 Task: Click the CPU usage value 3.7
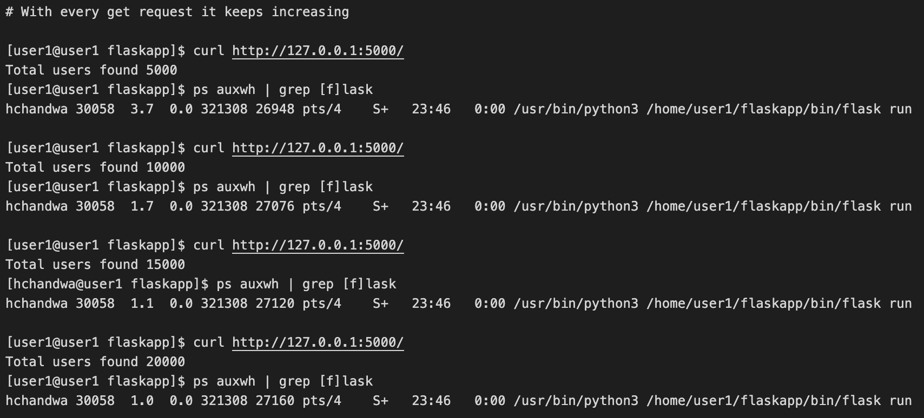[x=142, y=109]
